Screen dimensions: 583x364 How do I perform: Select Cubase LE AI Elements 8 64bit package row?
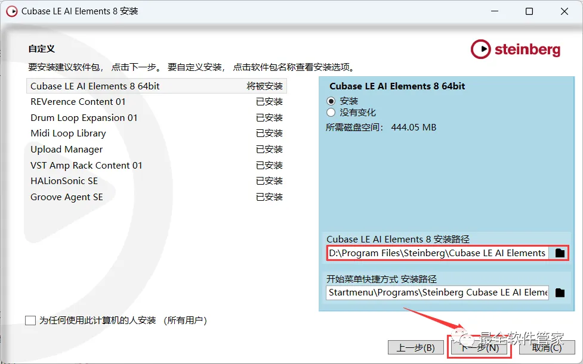pos(156,86)
